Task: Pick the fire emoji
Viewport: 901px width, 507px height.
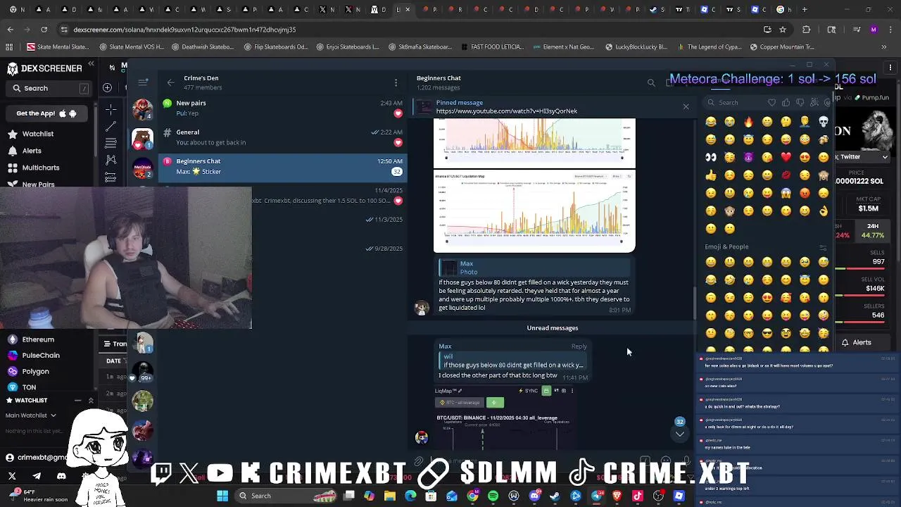Action: click(x=748, y=122)
